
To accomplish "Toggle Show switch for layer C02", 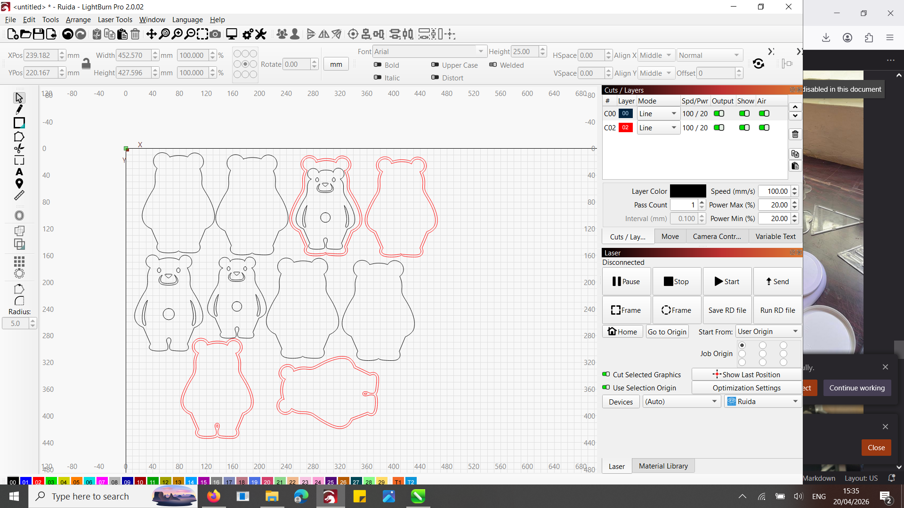I will 744,128.
